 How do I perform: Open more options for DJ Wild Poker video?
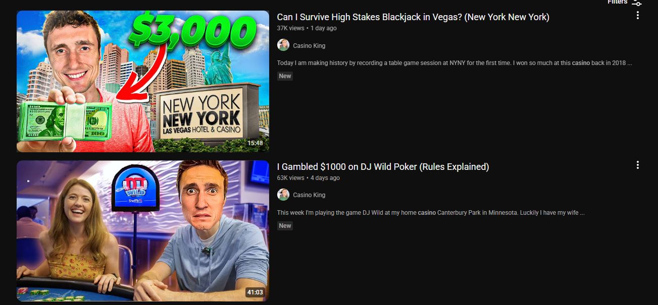(638, 165)
